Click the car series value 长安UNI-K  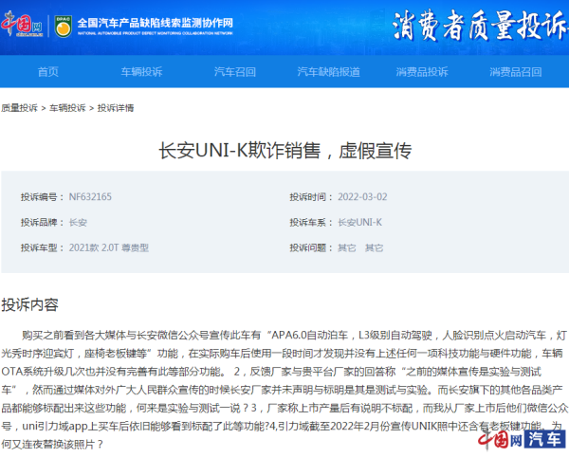[359, 223]
